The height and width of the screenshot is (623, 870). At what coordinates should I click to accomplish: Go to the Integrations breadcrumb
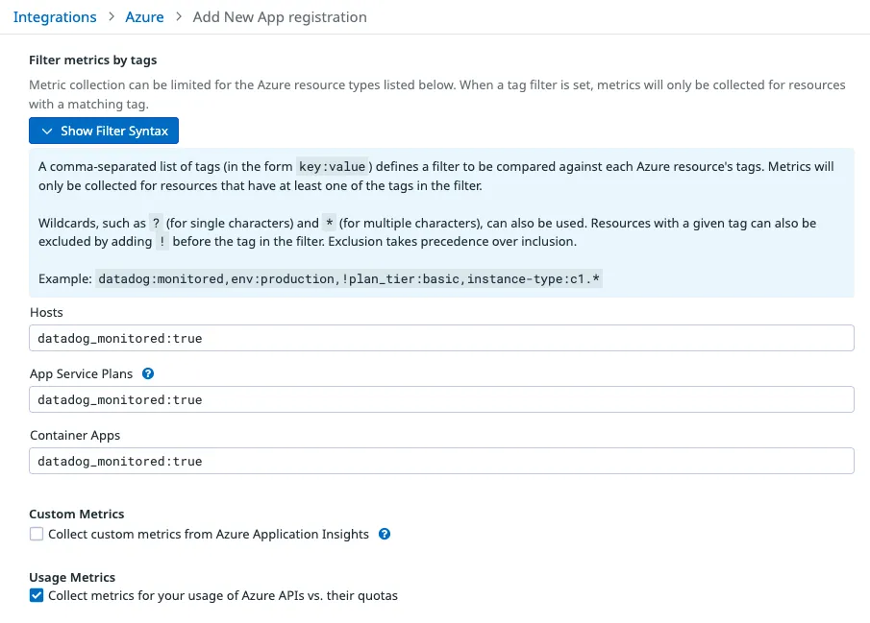tap(55, 17)
